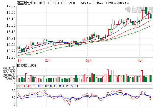Click the 16.60 price axis label

(x=11, y=13)
